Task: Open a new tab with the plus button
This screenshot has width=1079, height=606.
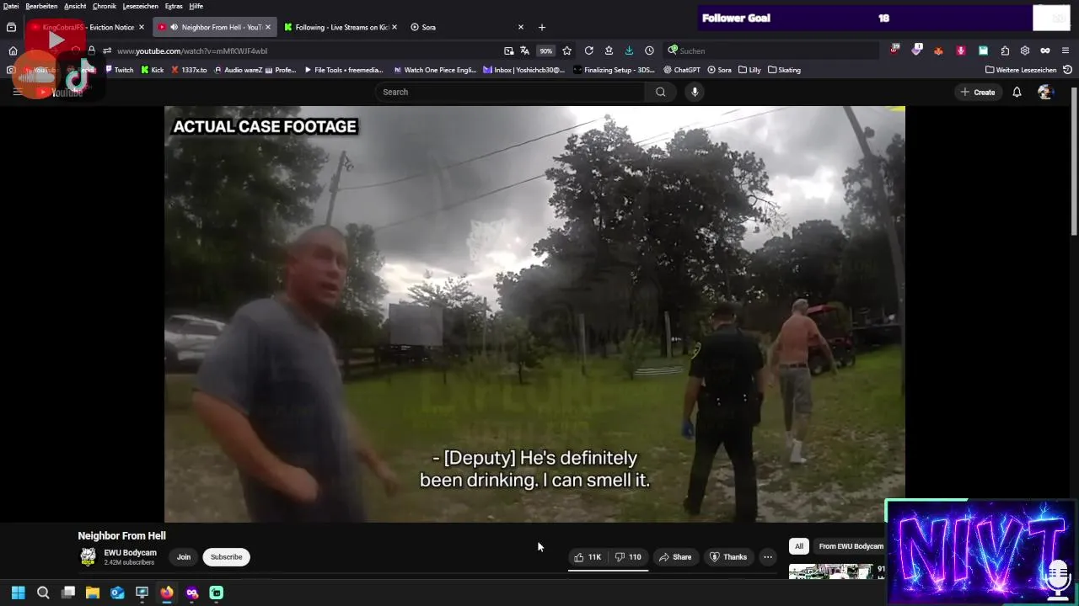Action: pos(542,27)
